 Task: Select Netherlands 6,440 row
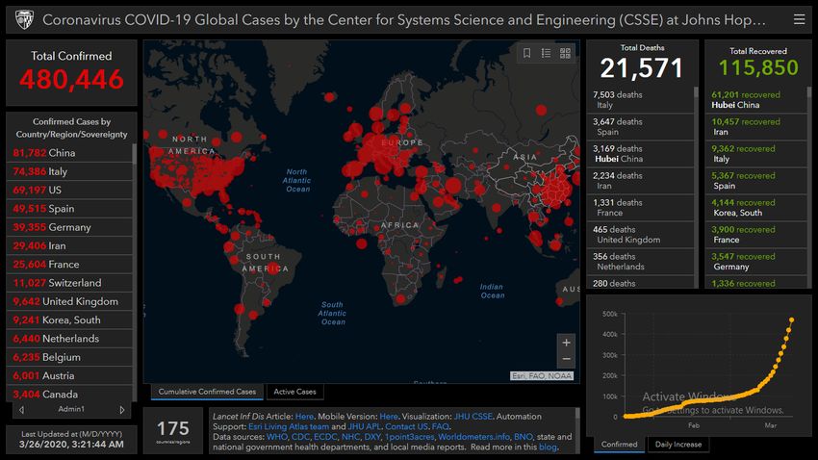click(x=69, y=339)
